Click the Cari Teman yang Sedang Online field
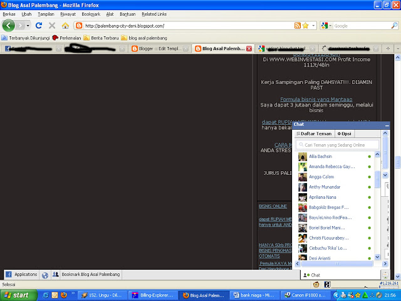The width and height of the screenshot is (401, 301). [x=337, y=145]
